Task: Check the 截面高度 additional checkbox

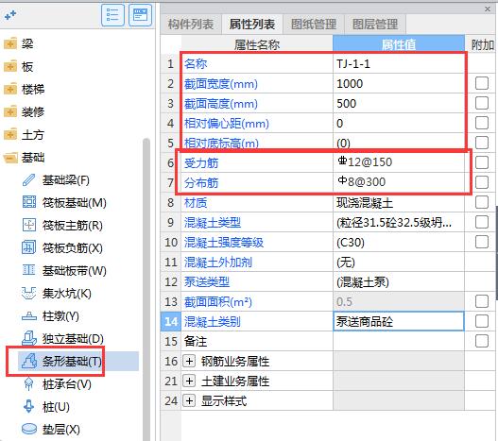Action: click(482, 103)
